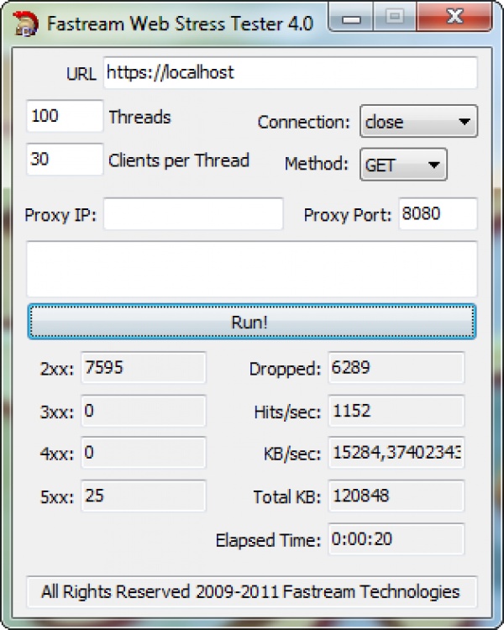Open the Method dropdown showing GET
The height and width of the screenshot is (630, 504).
click(403, 165)
